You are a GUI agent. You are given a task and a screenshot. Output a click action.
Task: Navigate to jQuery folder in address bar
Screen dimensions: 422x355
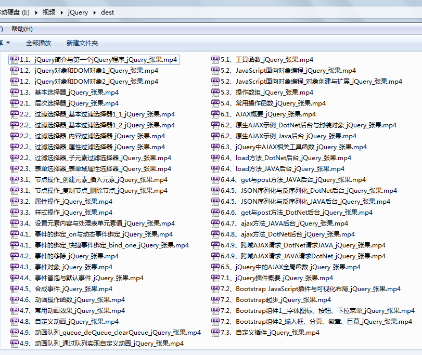(78, 12)
